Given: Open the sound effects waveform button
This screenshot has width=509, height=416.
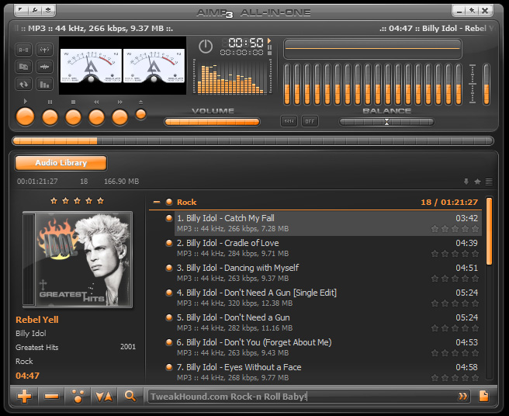Looking at the screenshot, I should [x=44, y=67].
